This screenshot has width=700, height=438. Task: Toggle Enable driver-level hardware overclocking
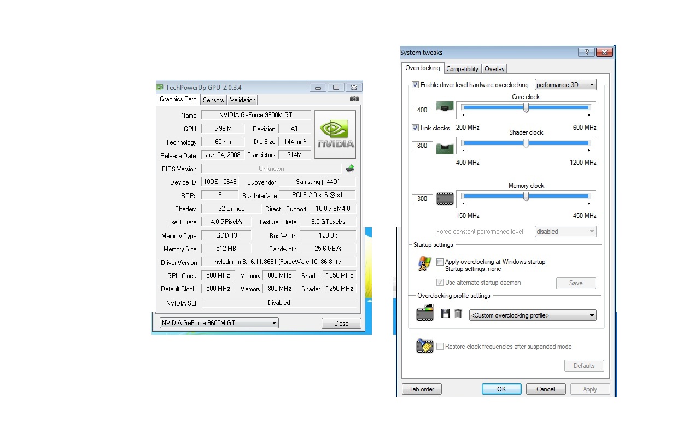click(415, 85)
